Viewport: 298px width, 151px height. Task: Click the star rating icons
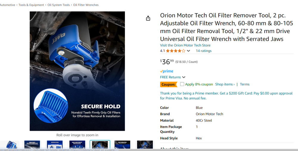click(x=176, y=51)
